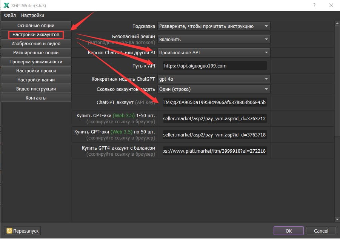Open the Контакты section
The image size is (340, 239).
36,98
